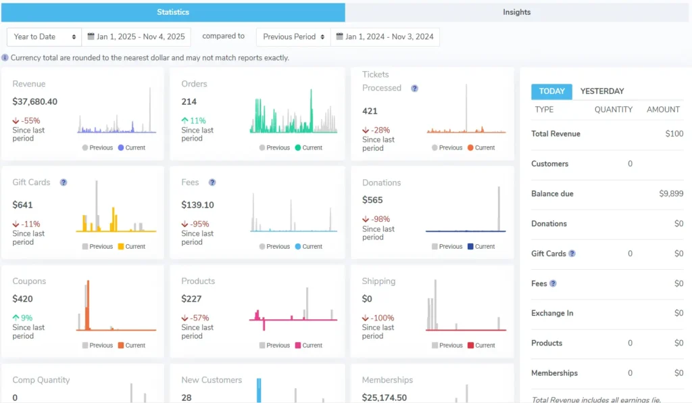This screenshot has height=403, width=692.
Task: Click Current red swatch in Shipping legend
Action: click(470, 346)
